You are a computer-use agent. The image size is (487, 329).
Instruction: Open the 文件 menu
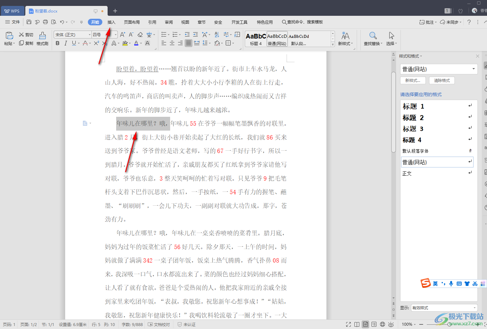[13, 22]
